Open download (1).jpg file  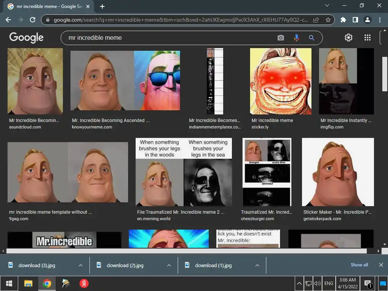point(213,265)
